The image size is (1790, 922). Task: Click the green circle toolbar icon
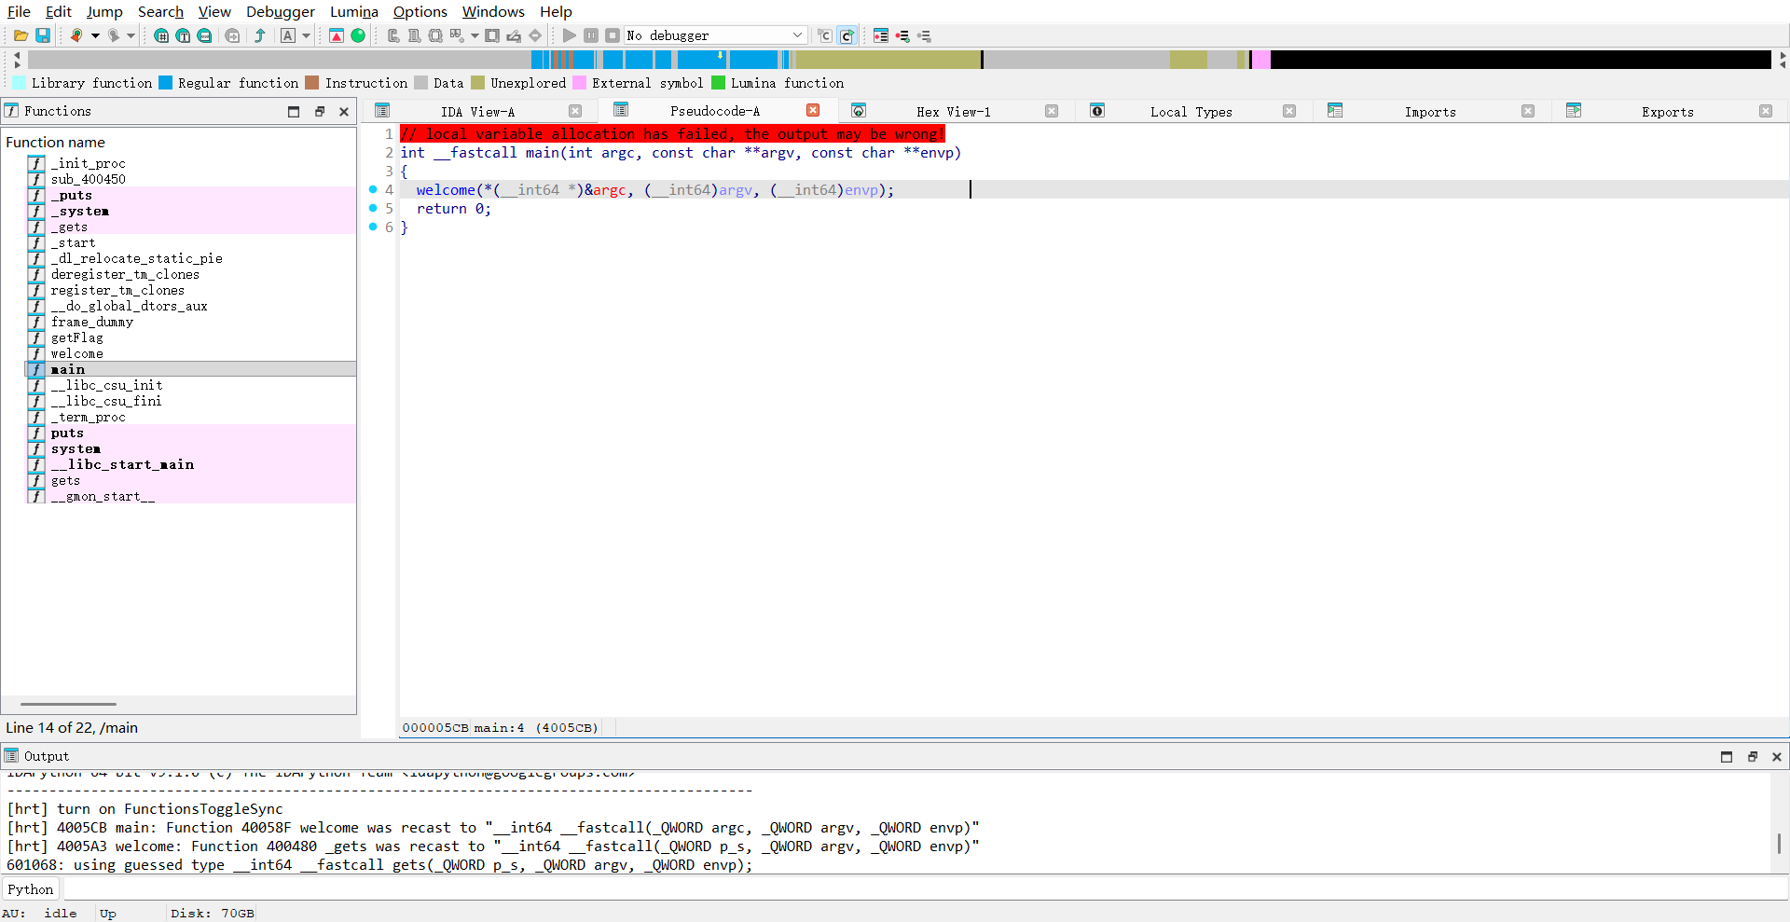(358, 35)
